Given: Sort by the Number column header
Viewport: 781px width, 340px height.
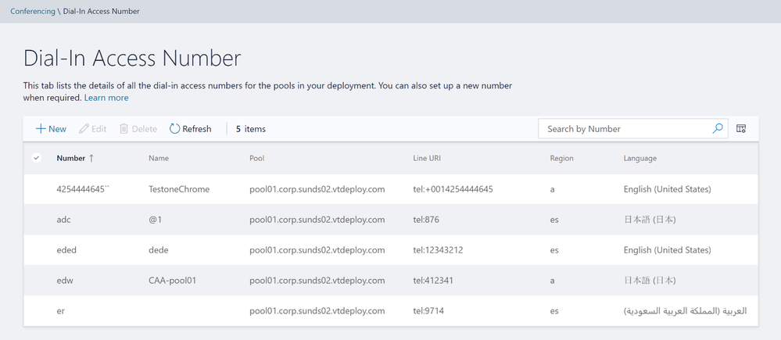Looking at the screenshot, I should coord(71,158).
